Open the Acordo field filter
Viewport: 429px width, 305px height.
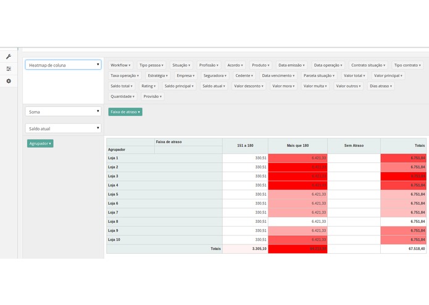tap(235, 65)
